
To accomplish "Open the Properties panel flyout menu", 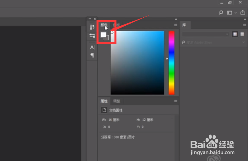I will coord(176,101).
